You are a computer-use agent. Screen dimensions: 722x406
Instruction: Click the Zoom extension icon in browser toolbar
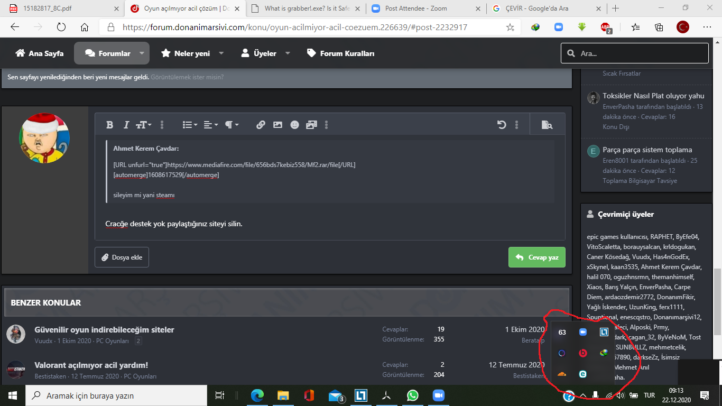click(559, 27)
